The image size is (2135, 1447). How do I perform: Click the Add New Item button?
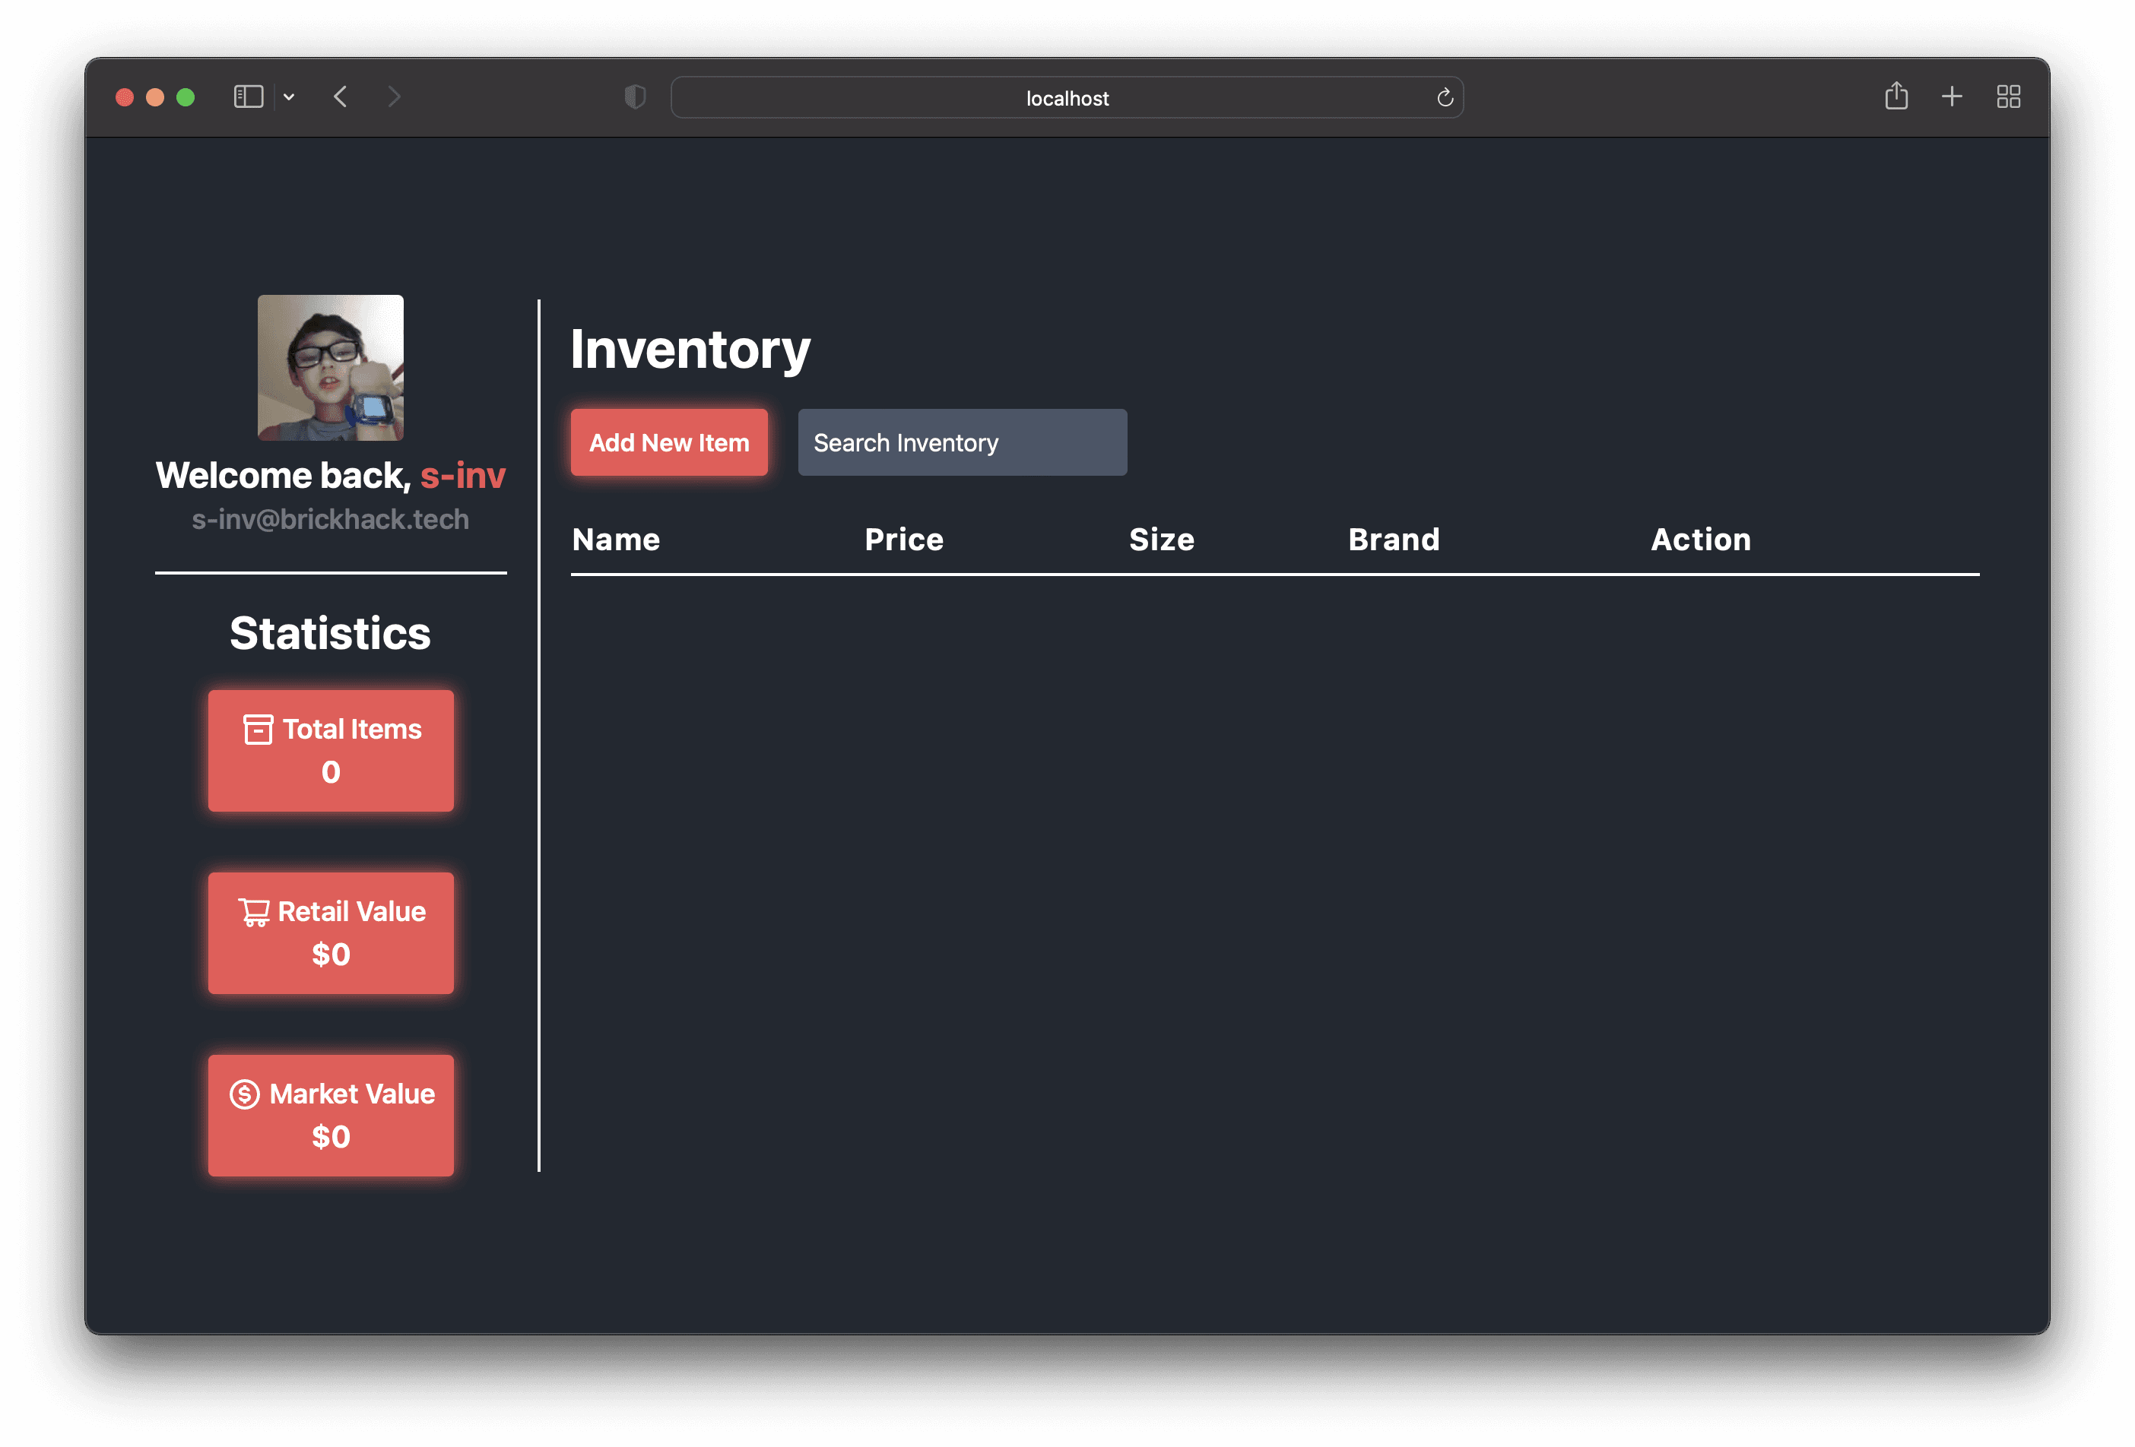[x=669, y=442]
